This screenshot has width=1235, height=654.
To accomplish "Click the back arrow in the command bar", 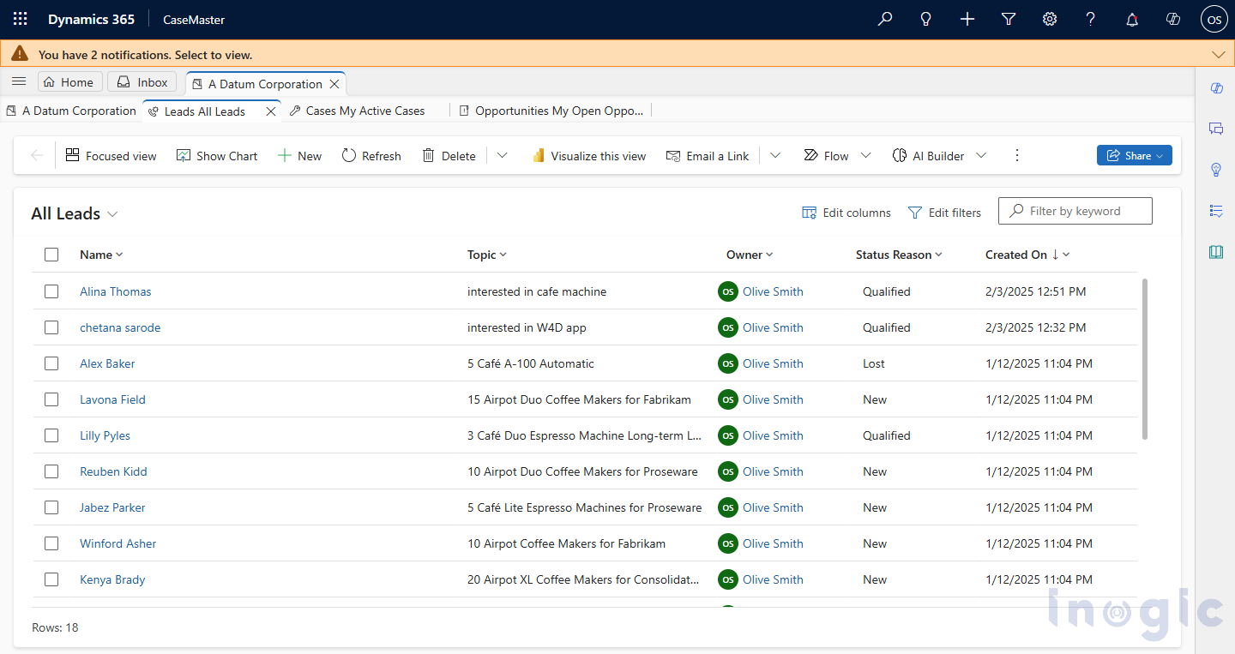I will (x=37, y=155).
